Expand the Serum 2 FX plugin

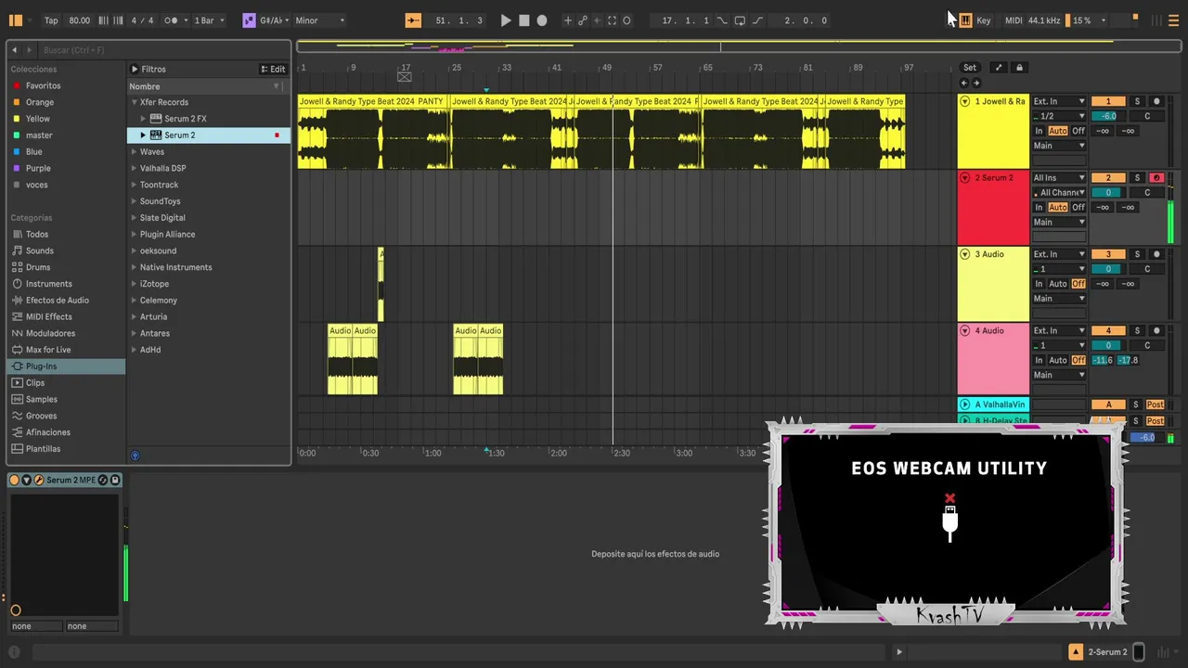[x=144, y=119]
